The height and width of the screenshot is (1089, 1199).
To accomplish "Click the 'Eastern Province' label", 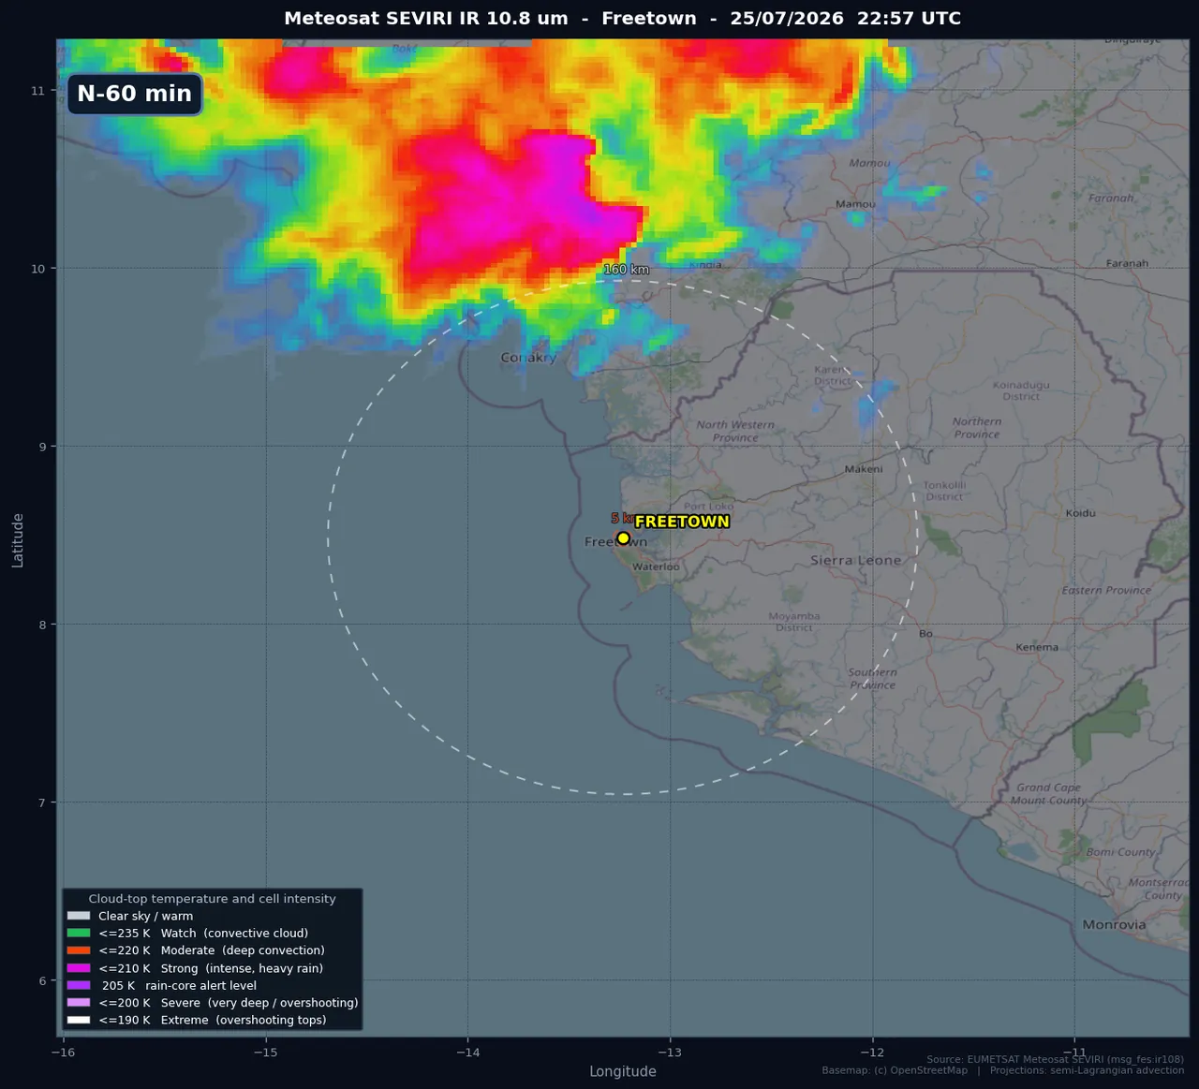I will [x=1106, y=590].
